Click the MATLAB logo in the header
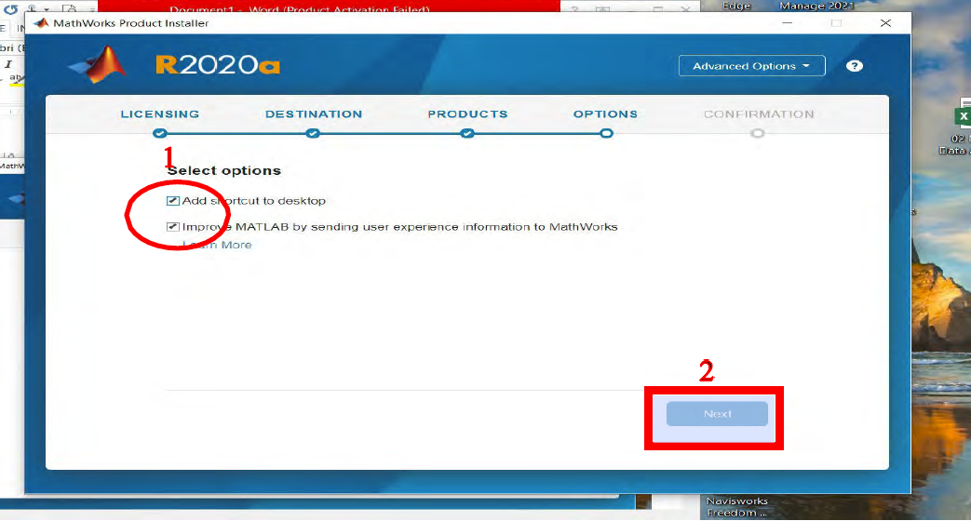Viewport: 971px width, 521px height. click(98, 65)
